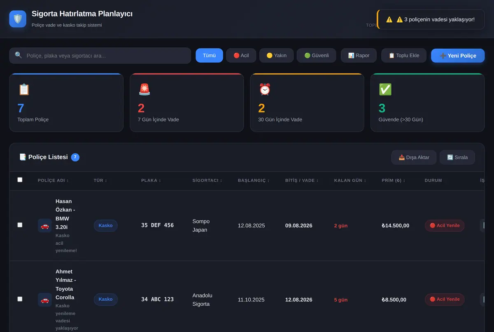Click premium value ₺14.500,00
The height and width of the screenshot is (332, 494).
[x=396, y=225]
